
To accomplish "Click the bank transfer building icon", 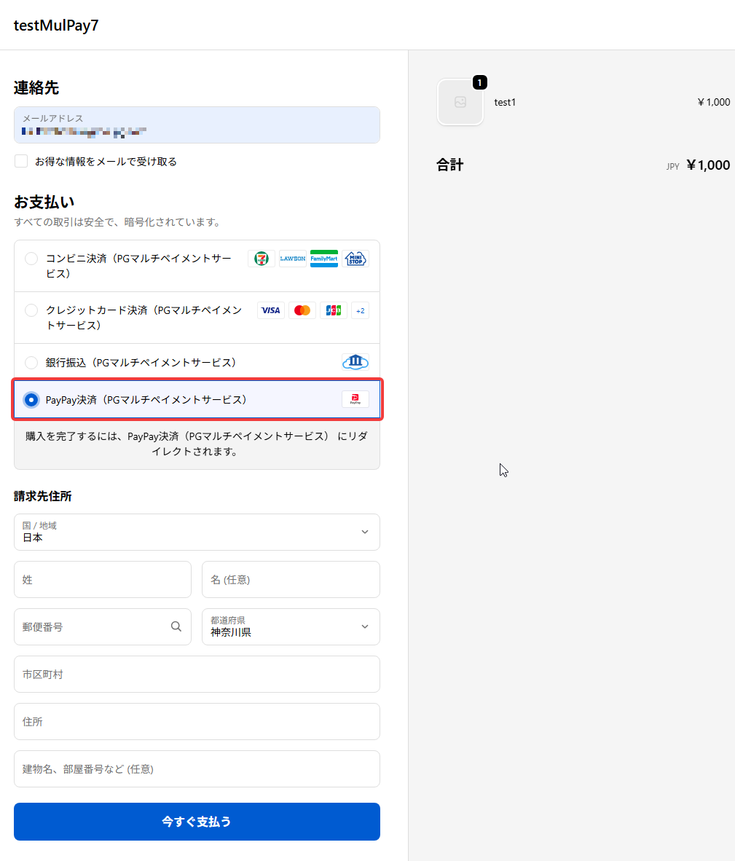I will pyautogui.click(x=355, y=362).
